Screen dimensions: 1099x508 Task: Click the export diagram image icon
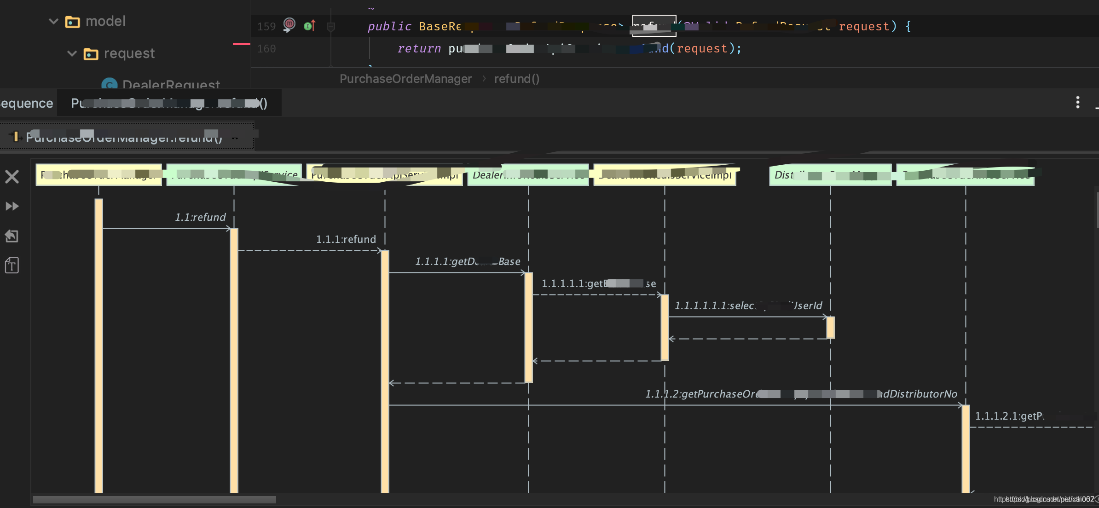(12, 236)
